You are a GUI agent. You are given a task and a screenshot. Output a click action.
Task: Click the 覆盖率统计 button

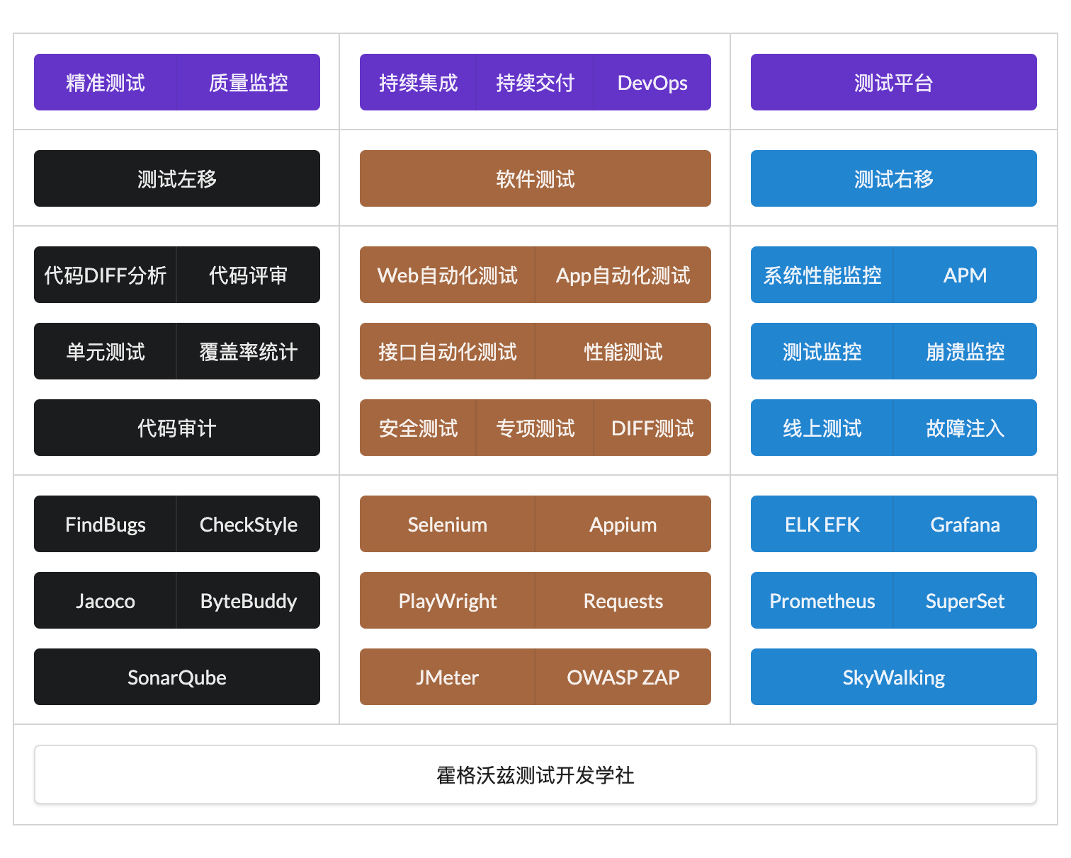[249, 351]
